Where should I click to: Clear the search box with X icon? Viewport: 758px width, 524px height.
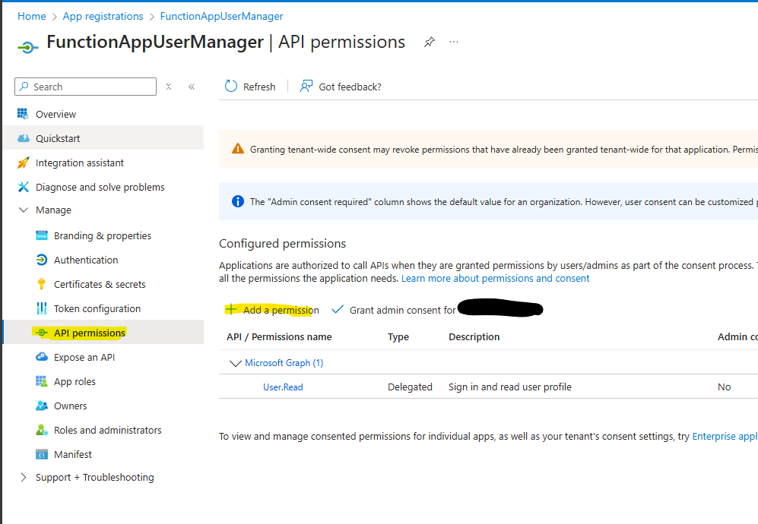coord(169,87)
